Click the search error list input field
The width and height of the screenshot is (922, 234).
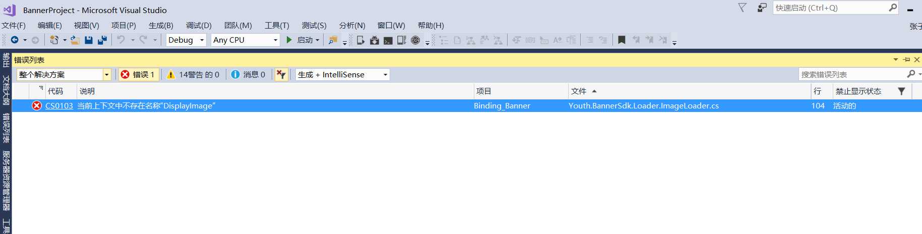click(x=852, y=74)
